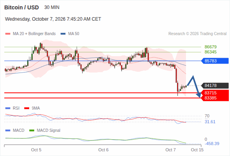Viewport: 230px width, 156px height.
Task: Toggle the RSI legend label
Action: coord(16,108)
